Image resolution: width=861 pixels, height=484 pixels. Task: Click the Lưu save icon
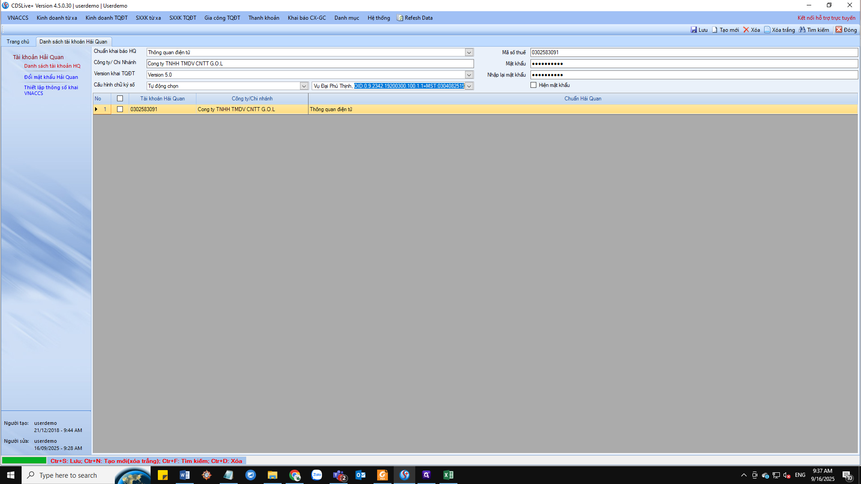(x=694, y=30)
